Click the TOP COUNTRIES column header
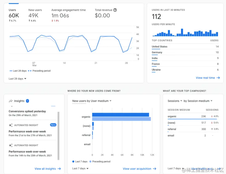226x174 pixels. coord(162,40)
